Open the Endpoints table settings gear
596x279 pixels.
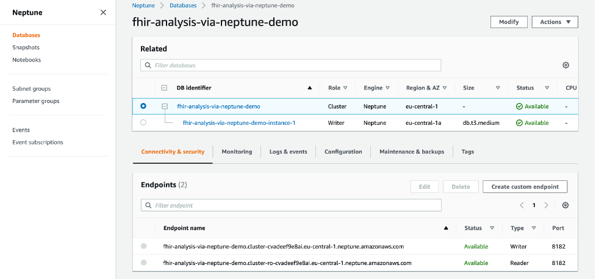click(x=565, y=205)
